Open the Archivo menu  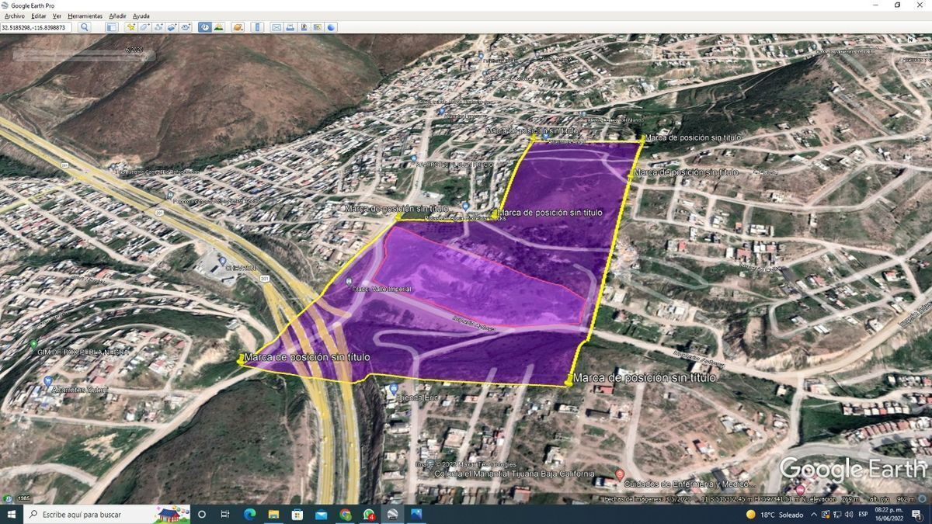tap(15, 16)
